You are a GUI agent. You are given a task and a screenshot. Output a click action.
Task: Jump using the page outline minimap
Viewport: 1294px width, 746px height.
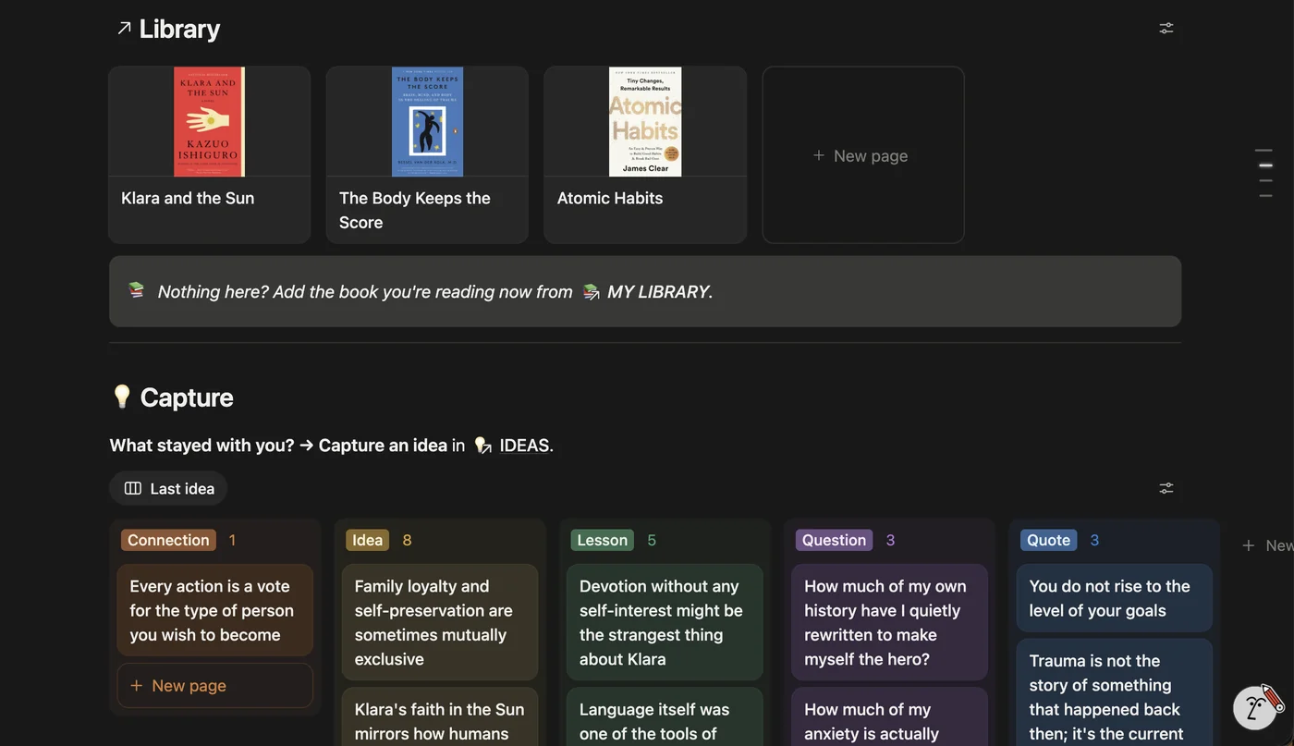tap(1263, 173)
